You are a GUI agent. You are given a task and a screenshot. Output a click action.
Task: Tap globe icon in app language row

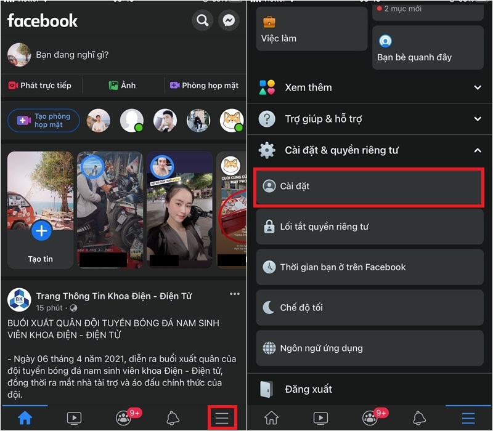click(269, 348)
